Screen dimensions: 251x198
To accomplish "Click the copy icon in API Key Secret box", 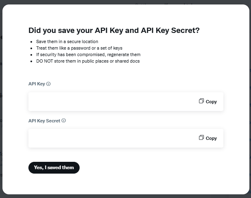I will pyautogui.click(x=201, y=137).
